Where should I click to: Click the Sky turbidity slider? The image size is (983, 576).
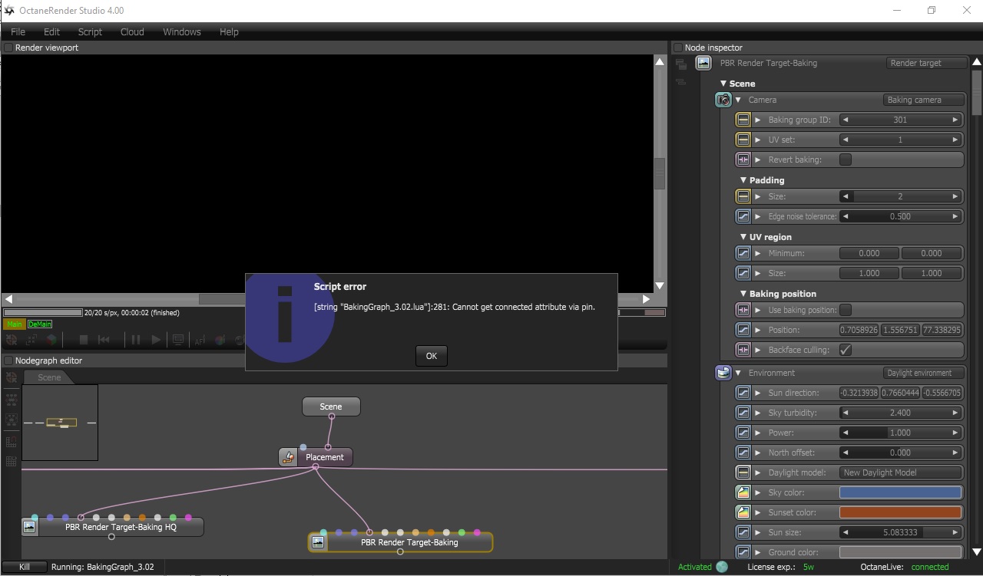pyautogui.click(x=901, y=413)
